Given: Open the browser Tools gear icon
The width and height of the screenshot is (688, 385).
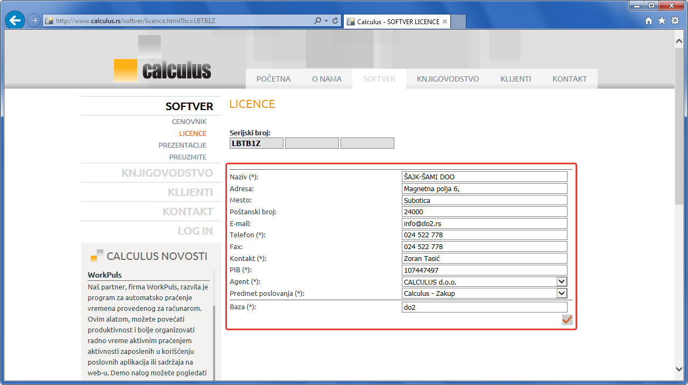Looking at the screenshot, I should [x=675, y=21].
